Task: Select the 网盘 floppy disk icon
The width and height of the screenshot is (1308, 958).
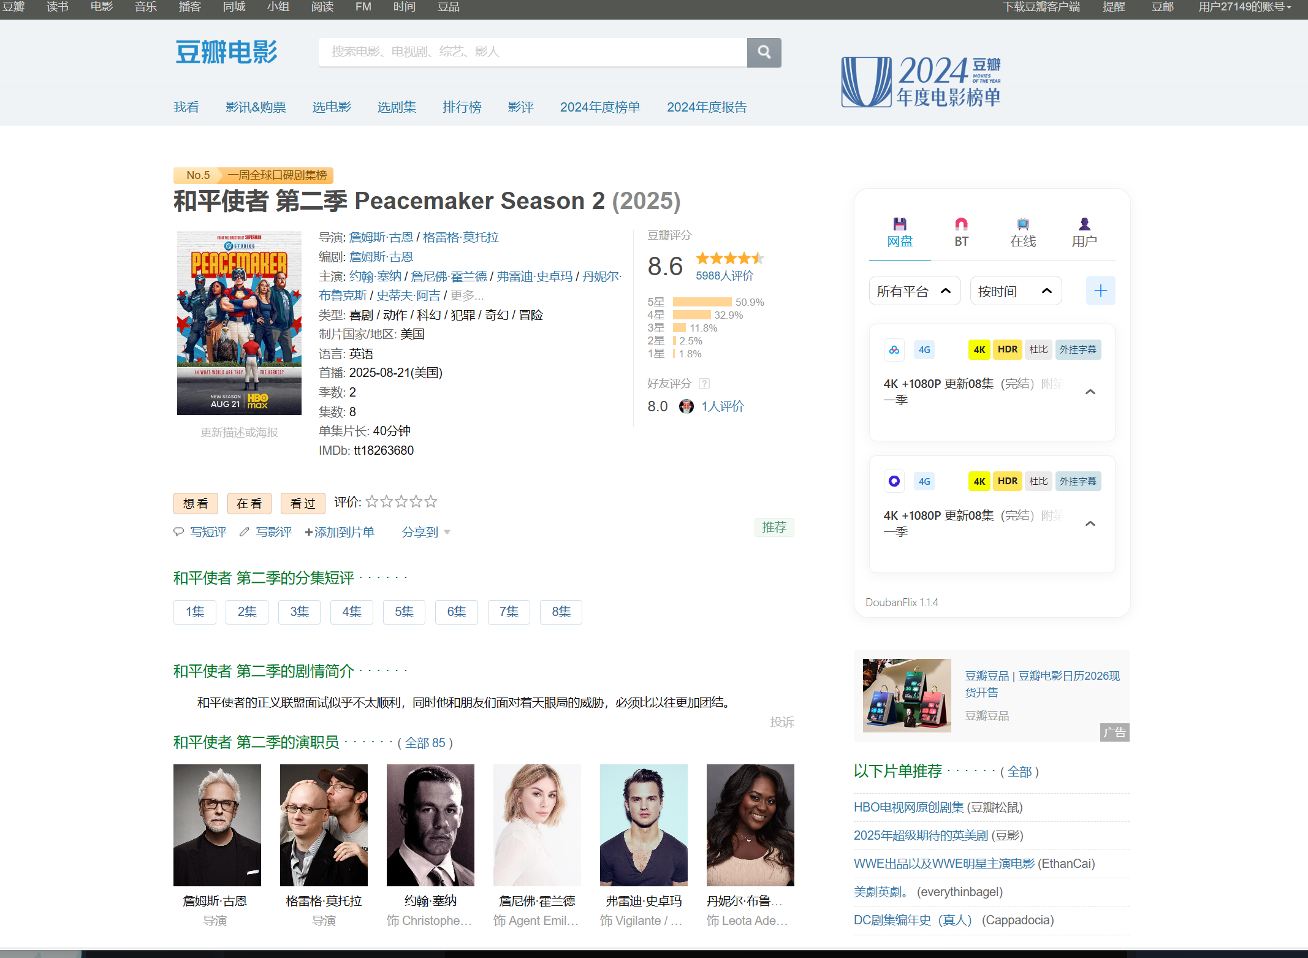Action: click(899, 224)
